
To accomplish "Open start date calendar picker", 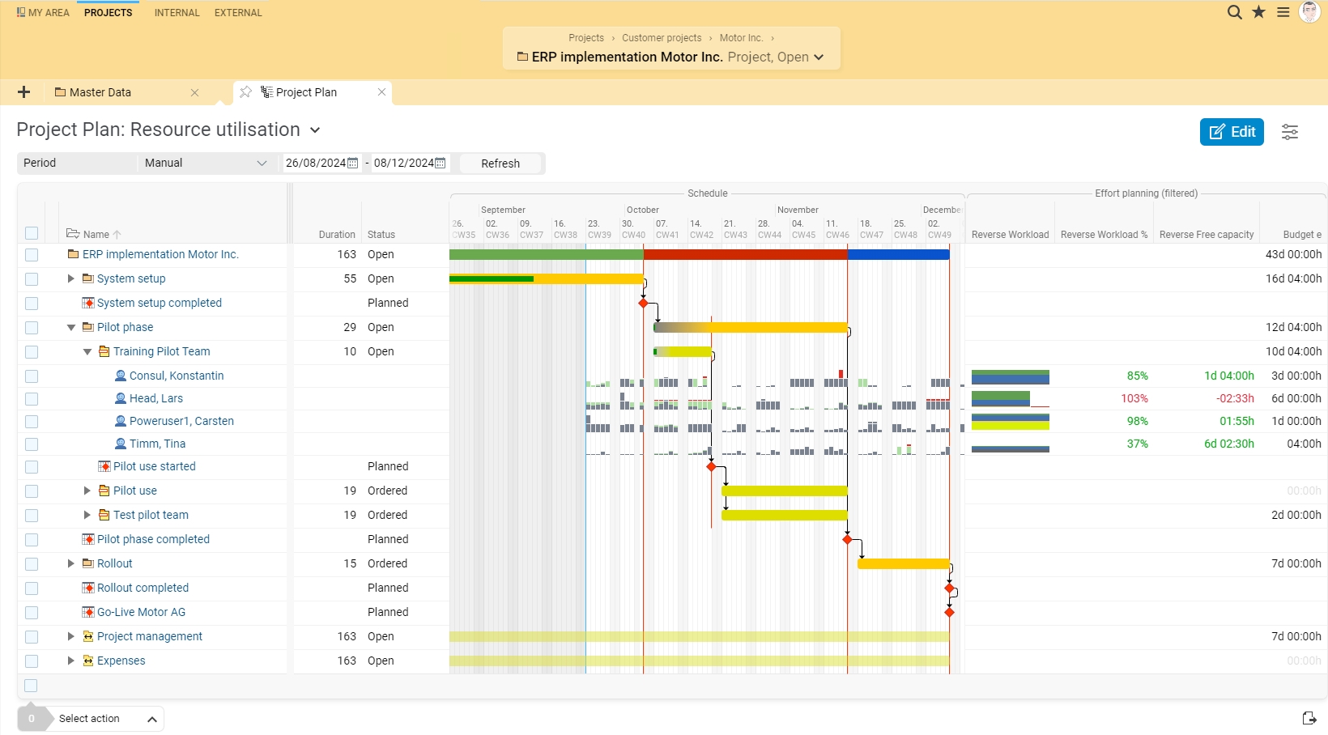I will [352, 163].
